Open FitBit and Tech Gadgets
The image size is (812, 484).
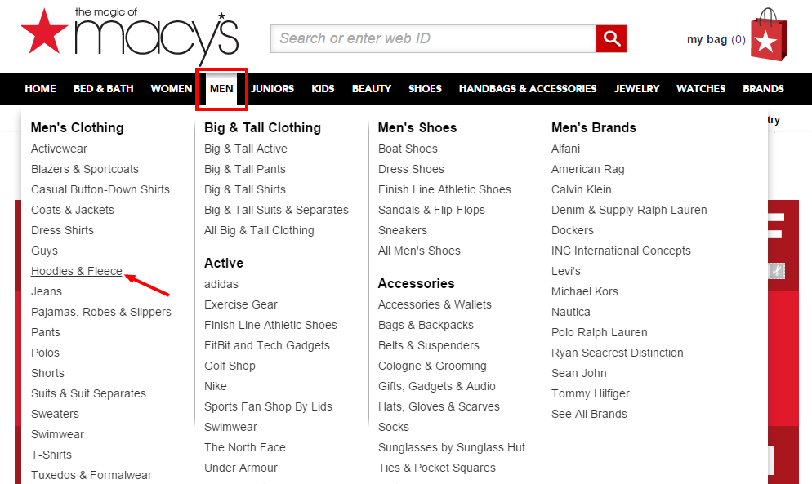click(x=266, y=345)
